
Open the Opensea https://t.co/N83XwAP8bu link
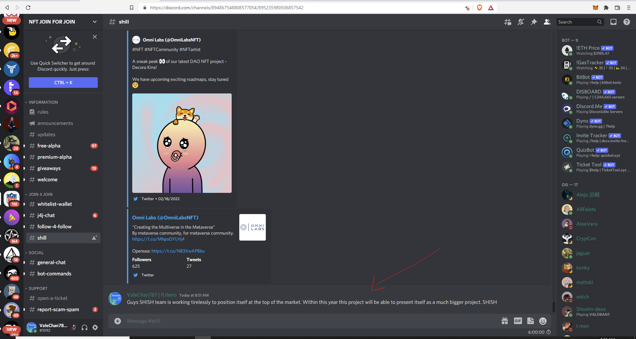coord(178,251)
